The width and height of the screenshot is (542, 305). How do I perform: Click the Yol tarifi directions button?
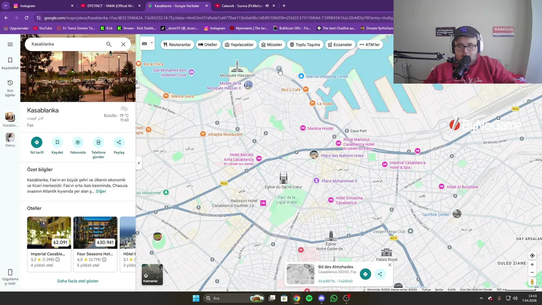tap(36, 145)
